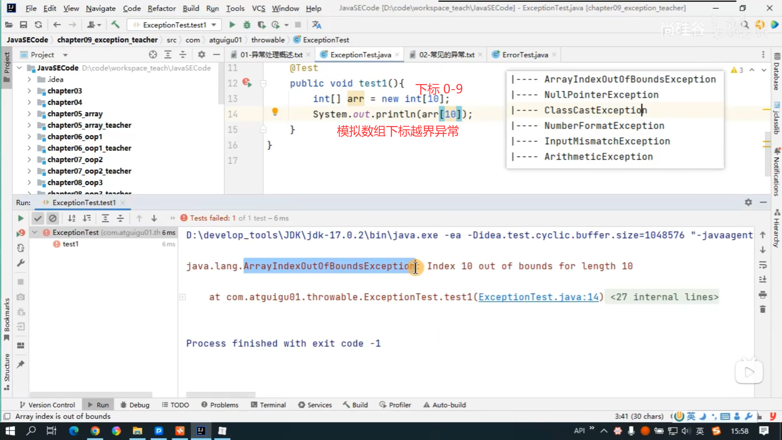Image resolution: width=782 pixels, height=440 pixels.
Task: Click the Soft-wrap icon in console
Action: tap(763, 265)
